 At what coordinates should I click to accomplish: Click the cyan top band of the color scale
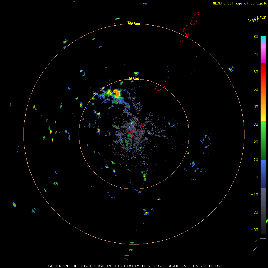263,39
